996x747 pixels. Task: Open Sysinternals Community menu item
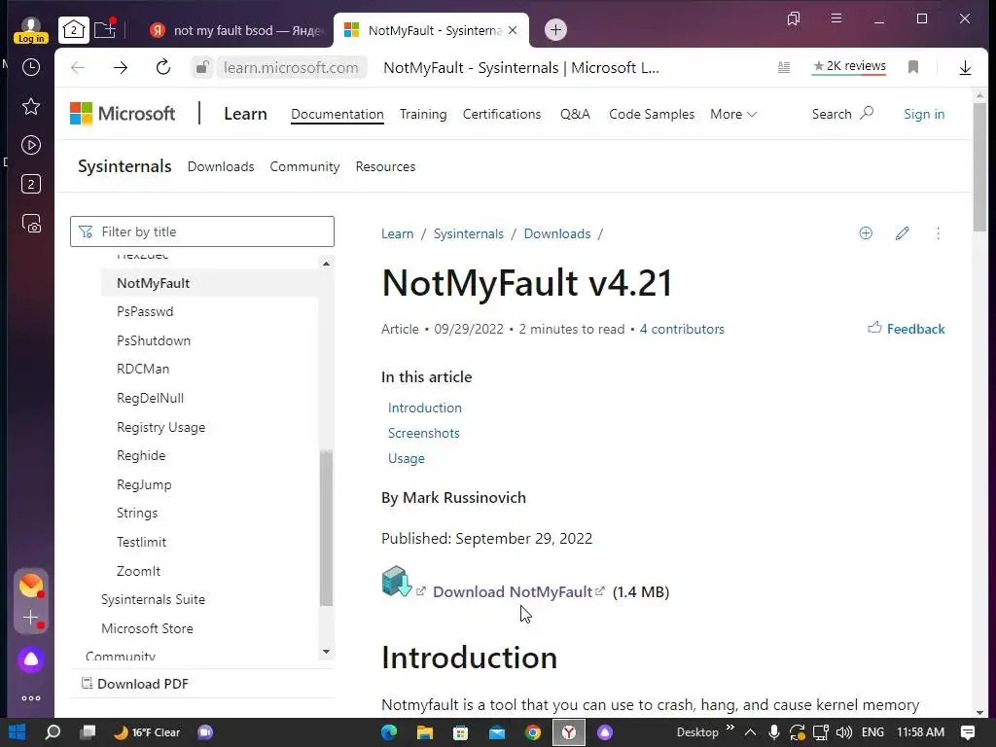pyautogui.click(x=304, y=166)
